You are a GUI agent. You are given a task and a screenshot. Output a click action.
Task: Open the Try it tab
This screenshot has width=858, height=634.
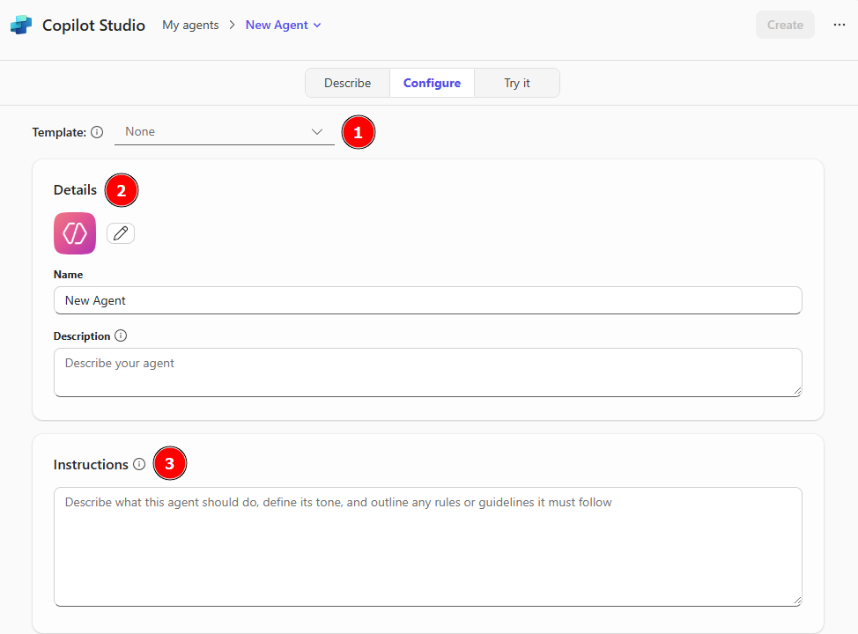pos(517,83)
